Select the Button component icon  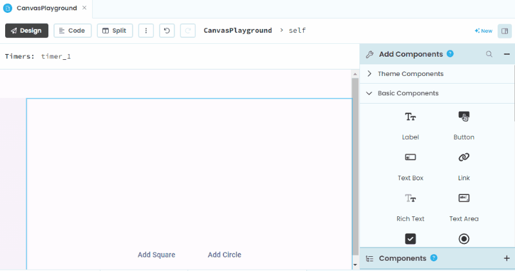464,117
